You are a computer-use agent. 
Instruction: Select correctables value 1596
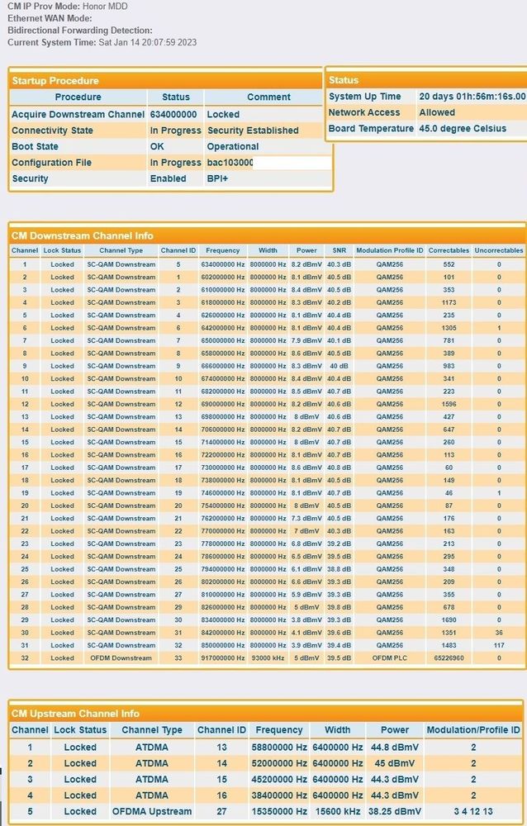[449, 404]
